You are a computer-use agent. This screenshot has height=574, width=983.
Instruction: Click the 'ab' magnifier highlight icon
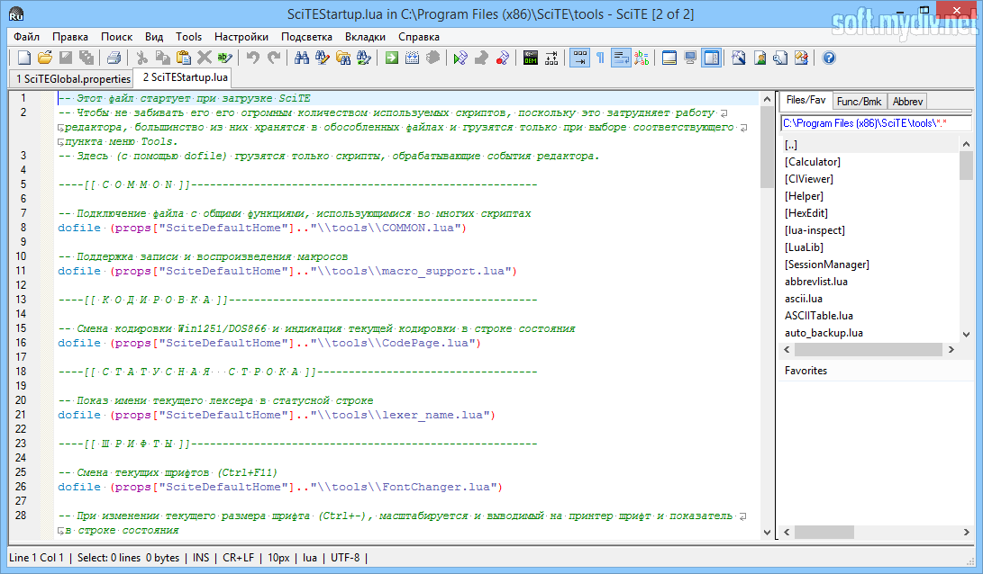click(642, 58)
